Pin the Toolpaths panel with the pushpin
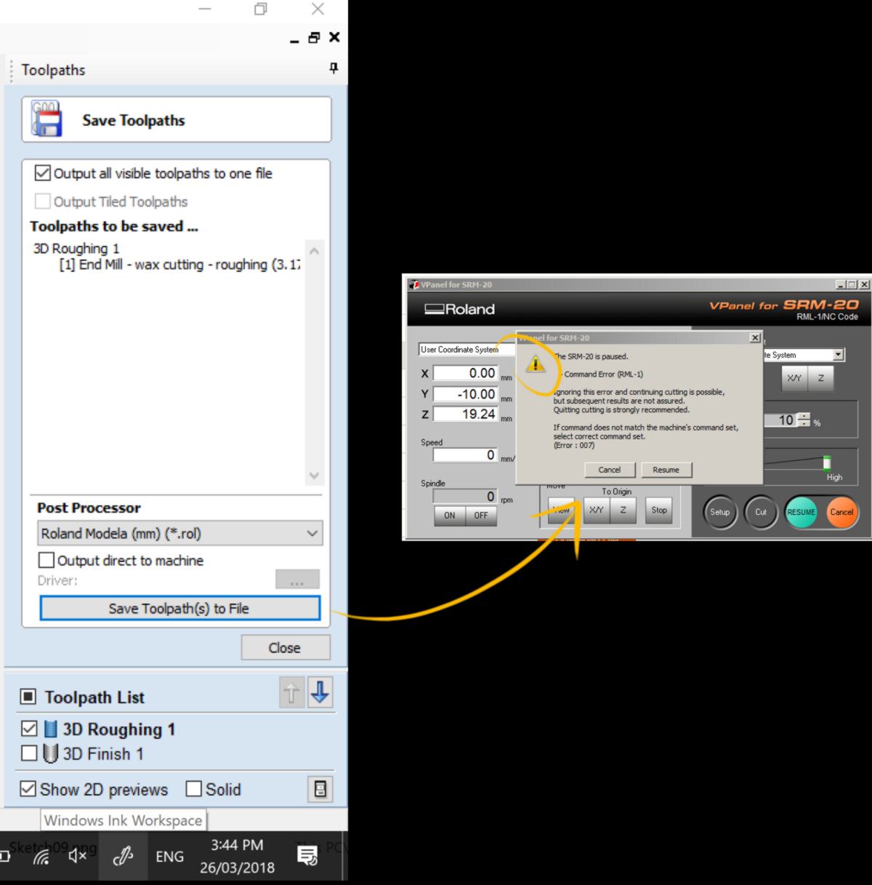The image size is (872, 885). pyautogui.click(x=334, y=68)
